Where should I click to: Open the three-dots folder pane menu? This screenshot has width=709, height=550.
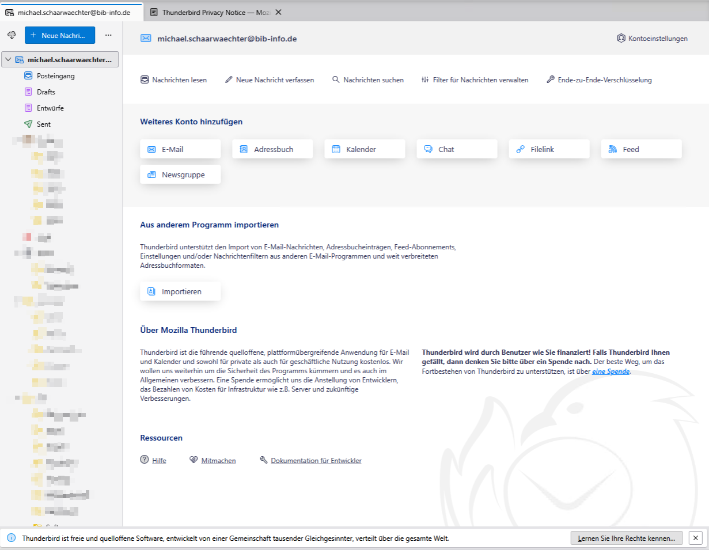[x=108, y=35]
